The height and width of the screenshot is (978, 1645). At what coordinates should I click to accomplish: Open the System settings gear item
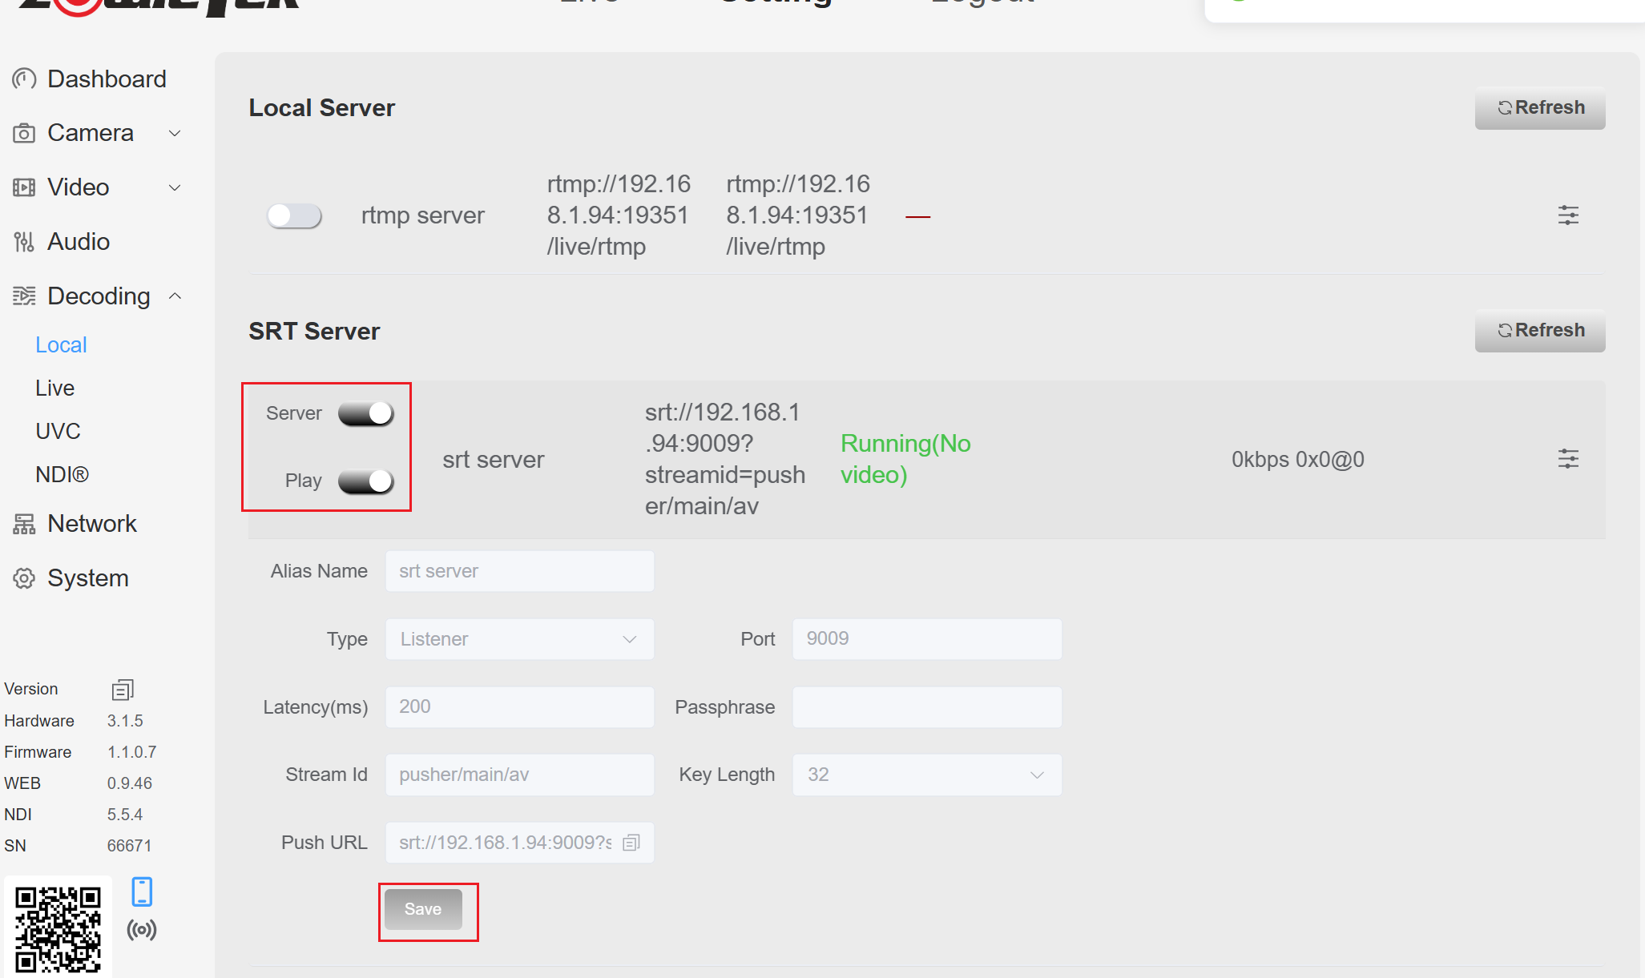(x=87, y=578)
